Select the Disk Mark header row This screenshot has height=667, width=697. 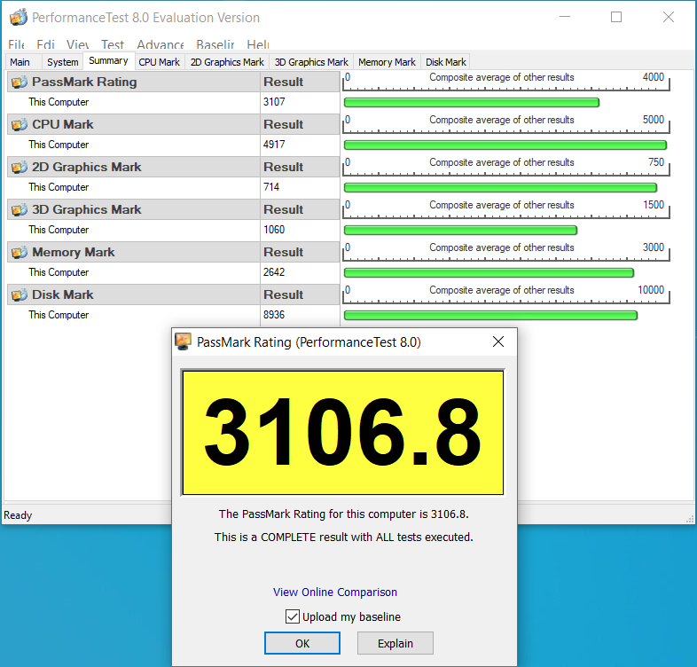coord(173,294)
